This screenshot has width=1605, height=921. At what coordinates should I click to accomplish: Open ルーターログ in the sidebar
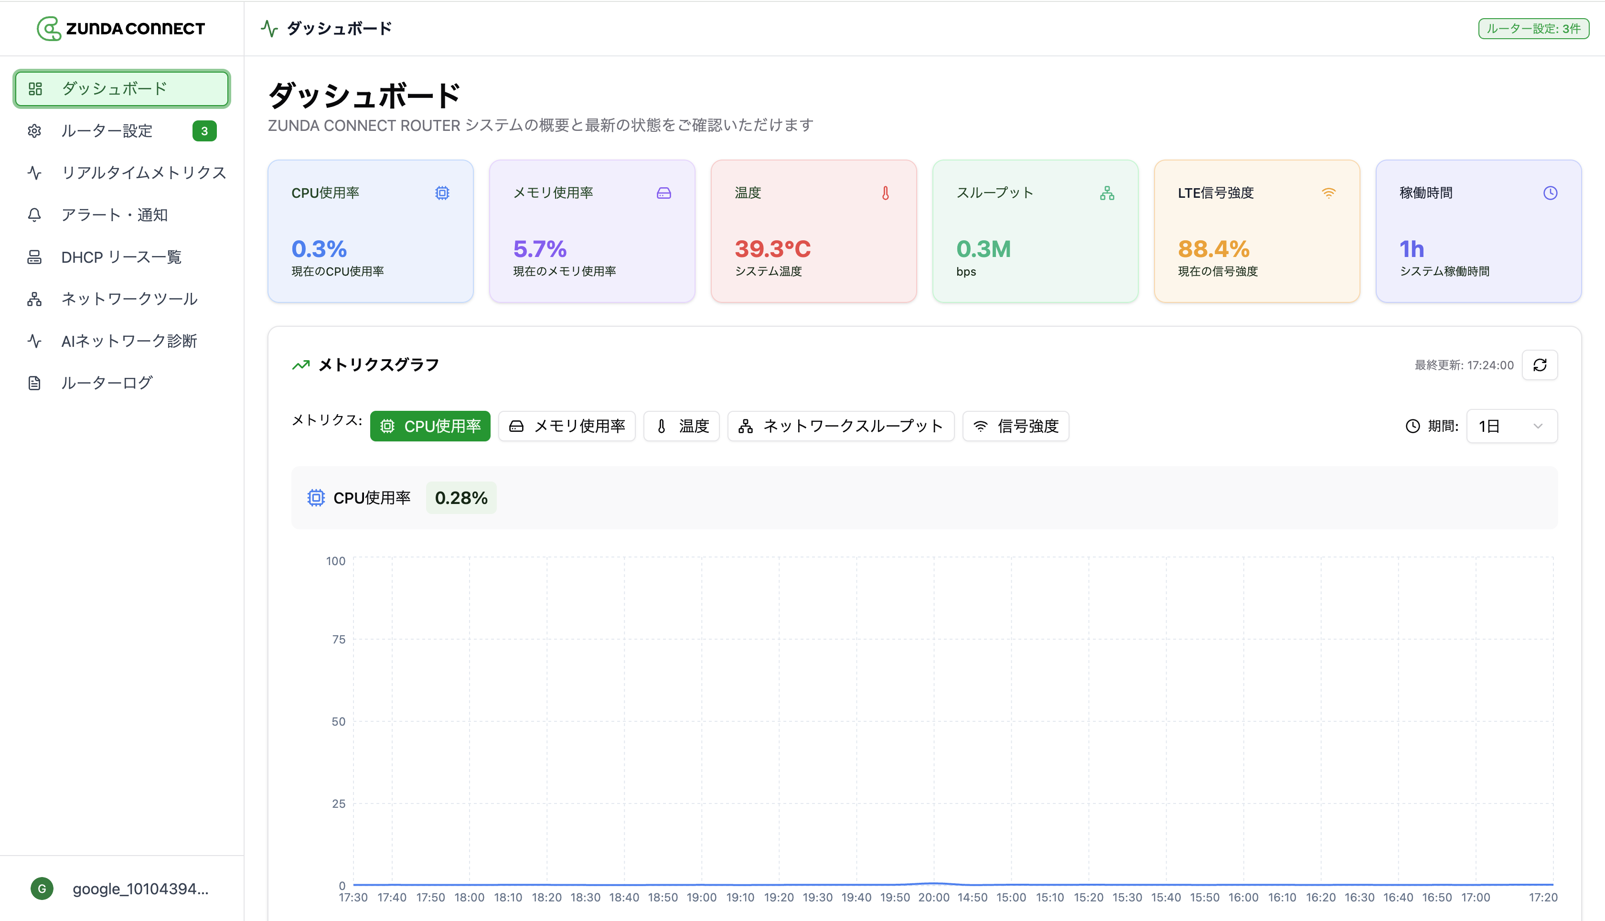click(x=122, y=383)
